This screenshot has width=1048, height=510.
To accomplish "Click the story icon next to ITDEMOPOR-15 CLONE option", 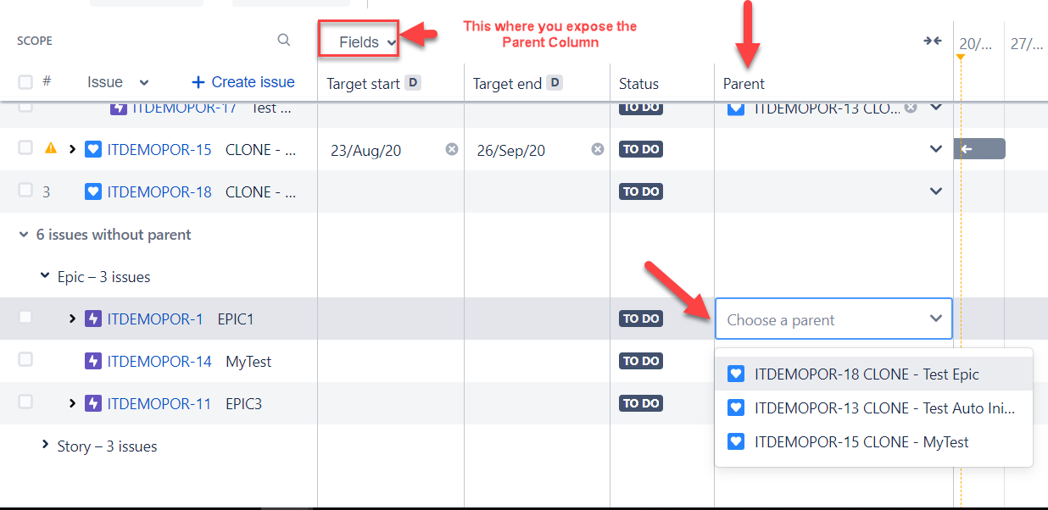I will tap(736, 441).
